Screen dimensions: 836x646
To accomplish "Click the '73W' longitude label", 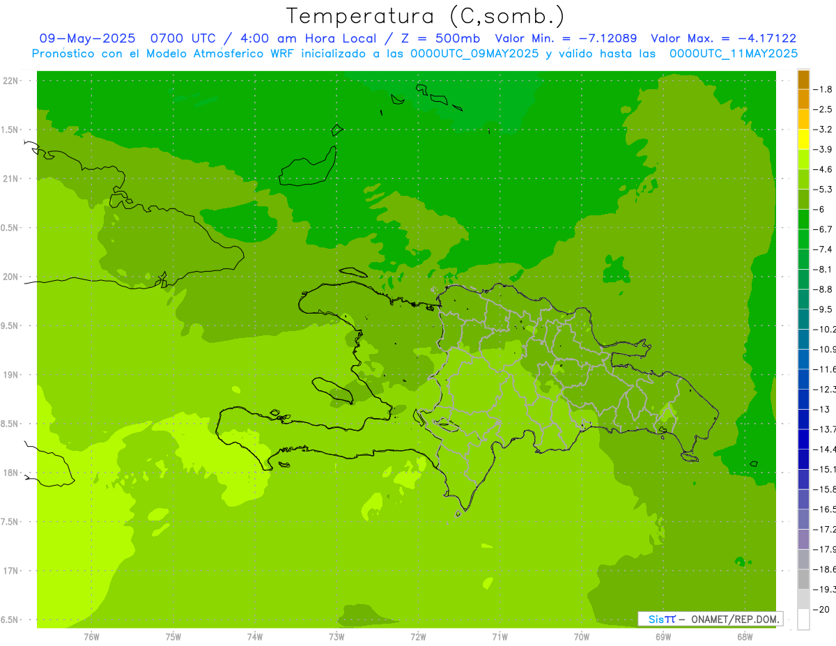I will 336,636.
